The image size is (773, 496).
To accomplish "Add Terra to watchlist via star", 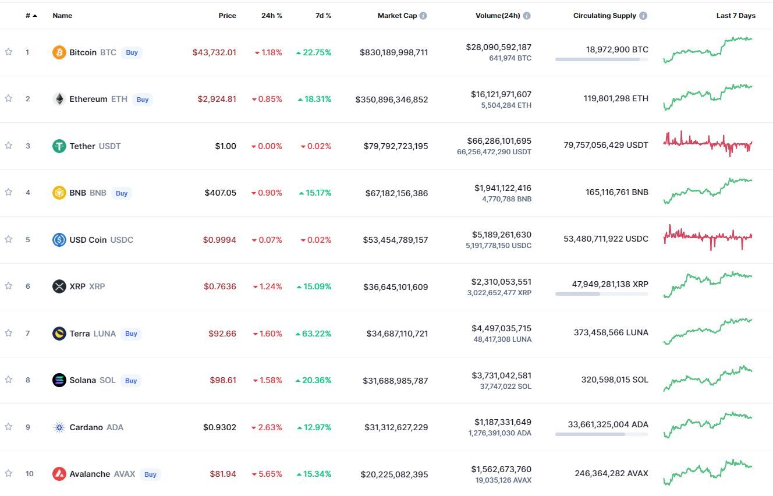I will coord(9,333).
